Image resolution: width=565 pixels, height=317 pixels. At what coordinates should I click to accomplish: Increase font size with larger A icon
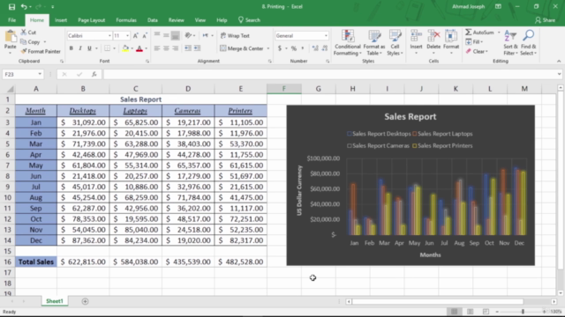[x=135, y=35]
